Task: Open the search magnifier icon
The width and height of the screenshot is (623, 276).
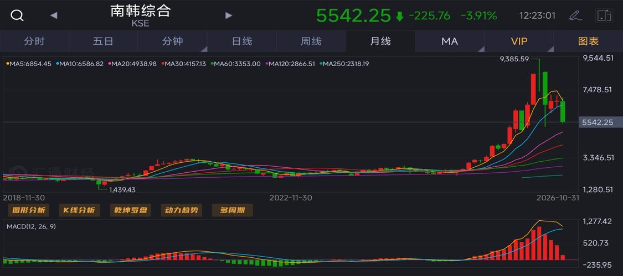Action: coord(17,15)
